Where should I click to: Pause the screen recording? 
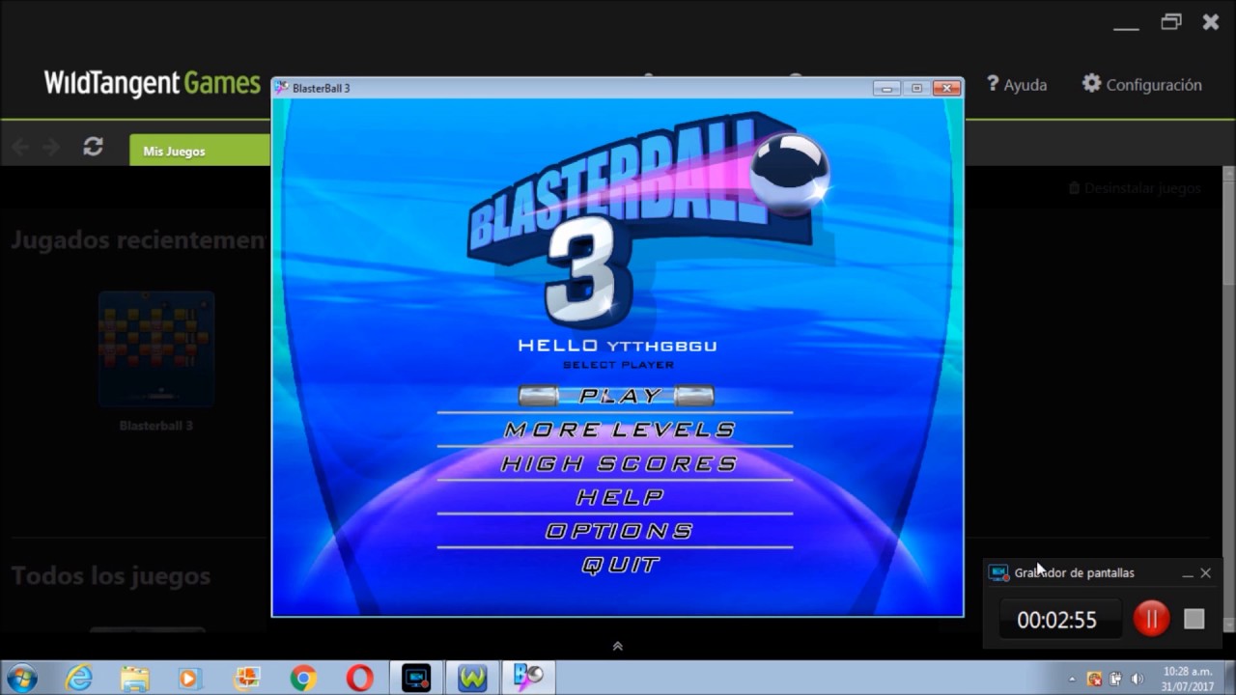point(1151,619)
